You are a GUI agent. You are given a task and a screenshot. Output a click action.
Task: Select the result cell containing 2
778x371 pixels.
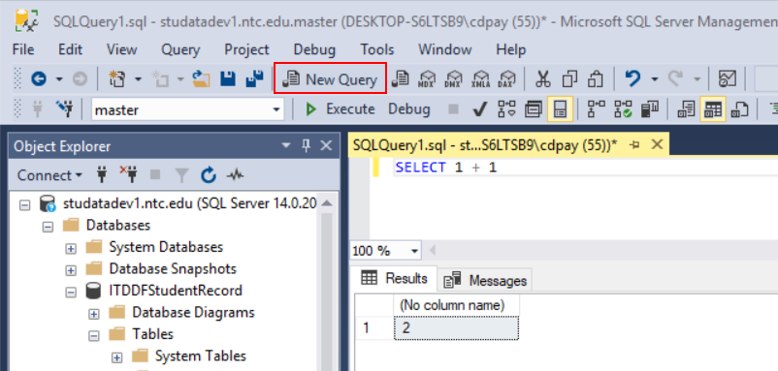coord(457,328)
